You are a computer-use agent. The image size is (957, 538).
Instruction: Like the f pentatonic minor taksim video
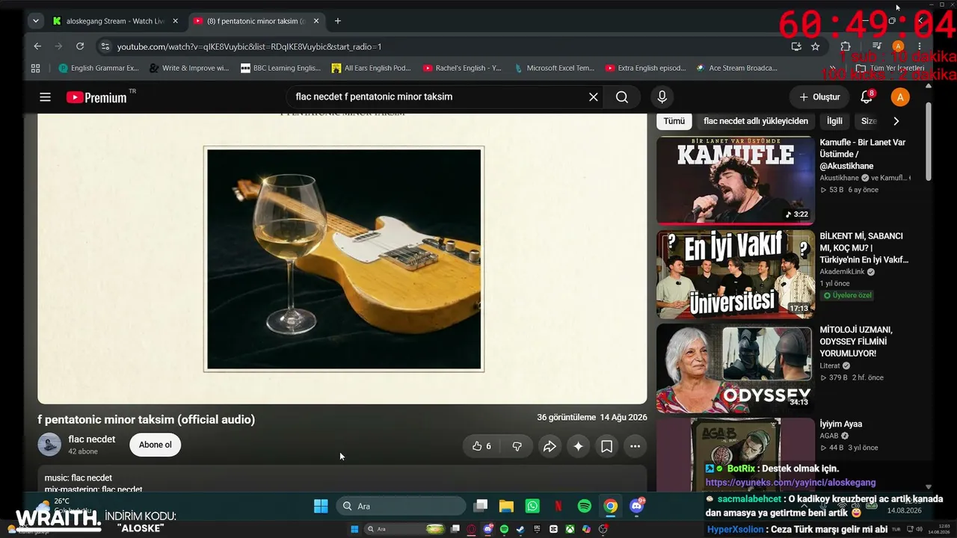point(481,446)
